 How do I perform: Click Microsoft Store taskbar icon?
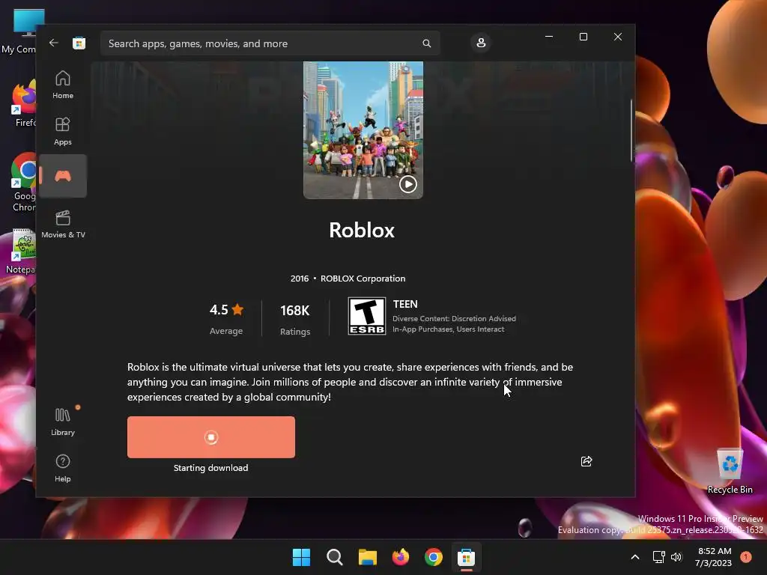click(x=466, y=557)
